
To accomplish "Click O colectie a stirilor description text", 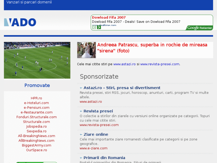I will click(x=145, y=118).
